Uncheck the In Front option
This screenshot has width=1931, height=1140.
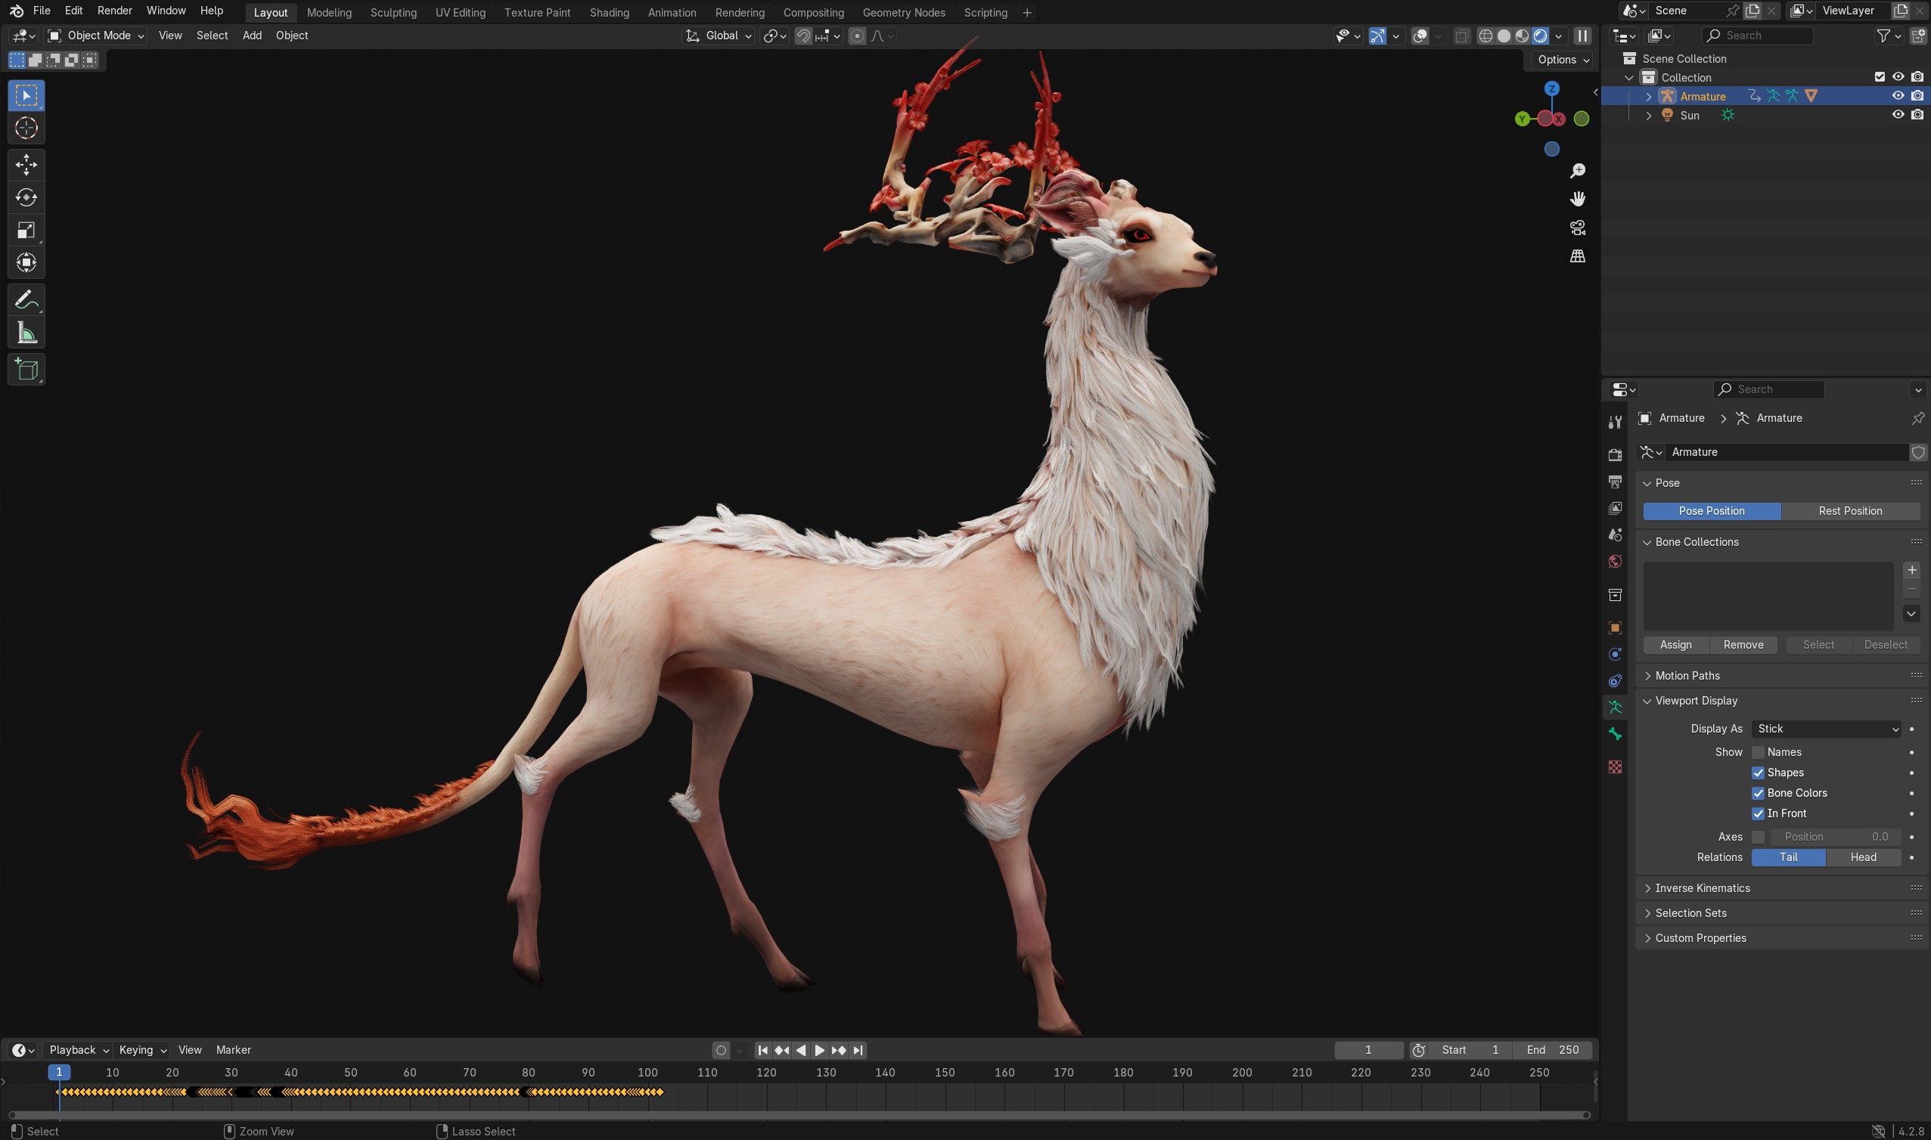(1758, 813)
